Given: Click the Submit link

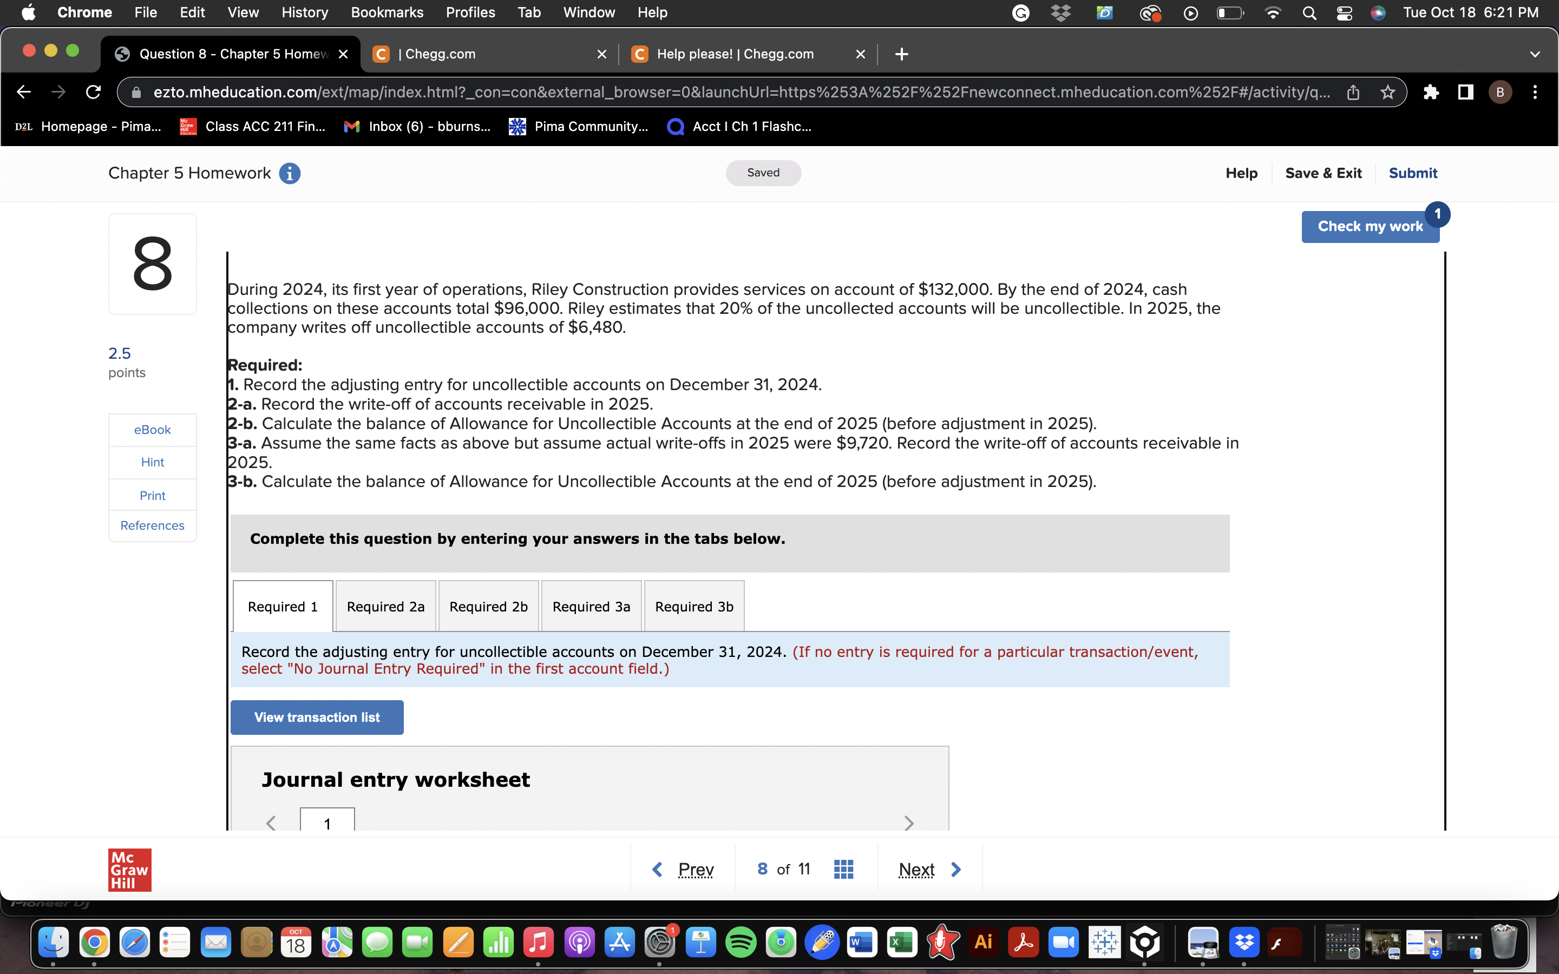Looking at the screenshot, I should (x=1413, y=173).
